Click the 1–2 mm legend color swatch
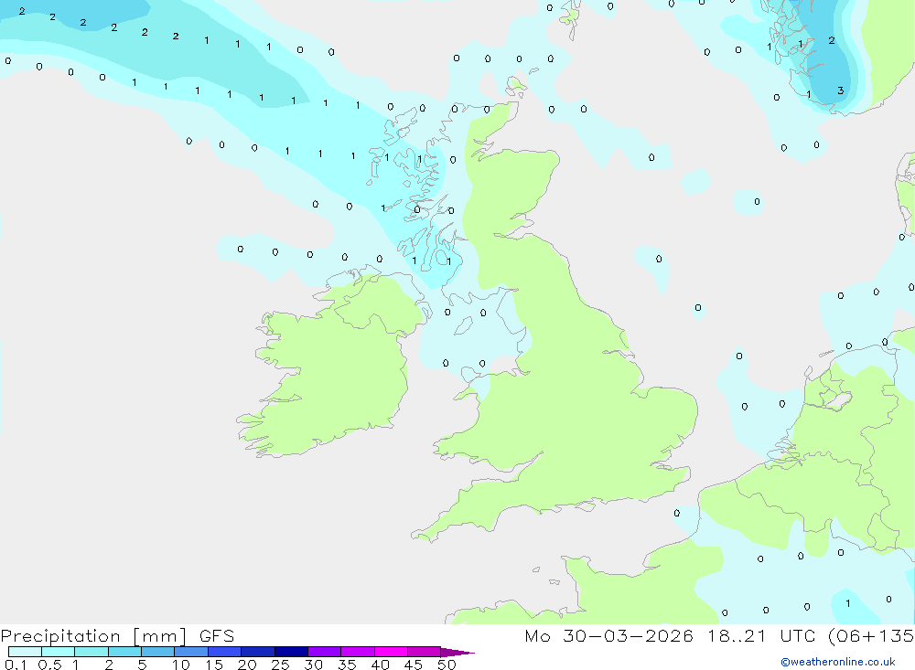 point(91,652)
